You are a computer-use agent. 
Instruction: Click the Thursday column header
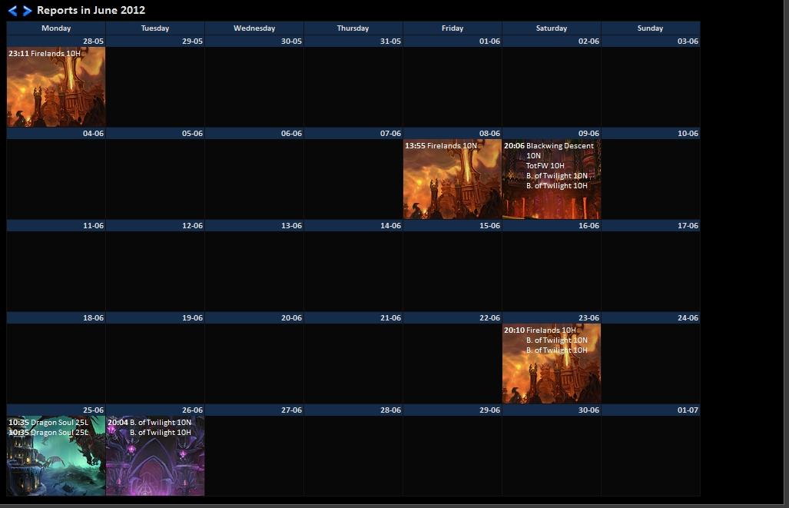(353, 28)
